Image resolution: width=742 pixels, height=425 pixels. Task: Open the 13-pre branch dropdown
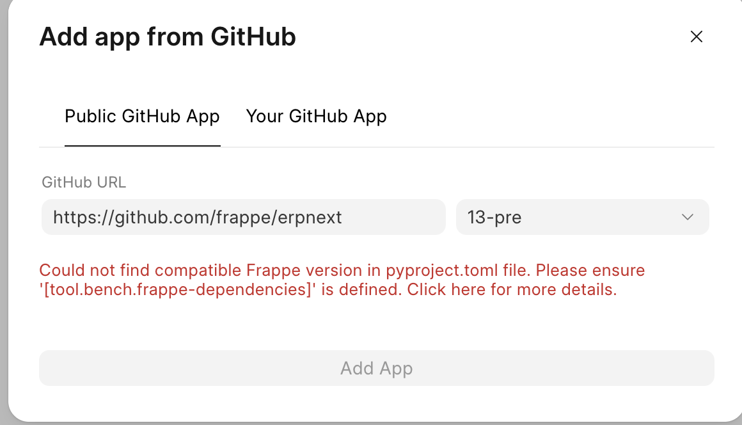pos(582,217)
